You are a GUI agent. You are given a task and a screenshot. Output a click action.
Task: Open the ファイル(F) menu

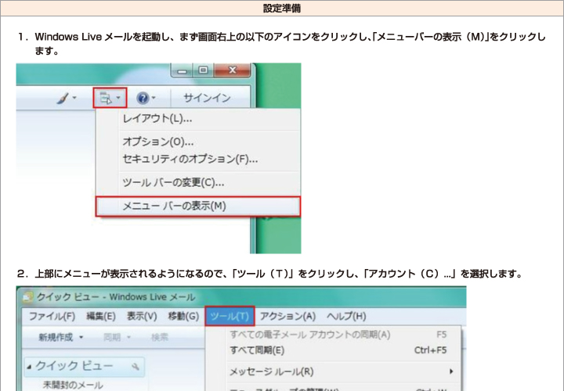[x=52, y=316]
